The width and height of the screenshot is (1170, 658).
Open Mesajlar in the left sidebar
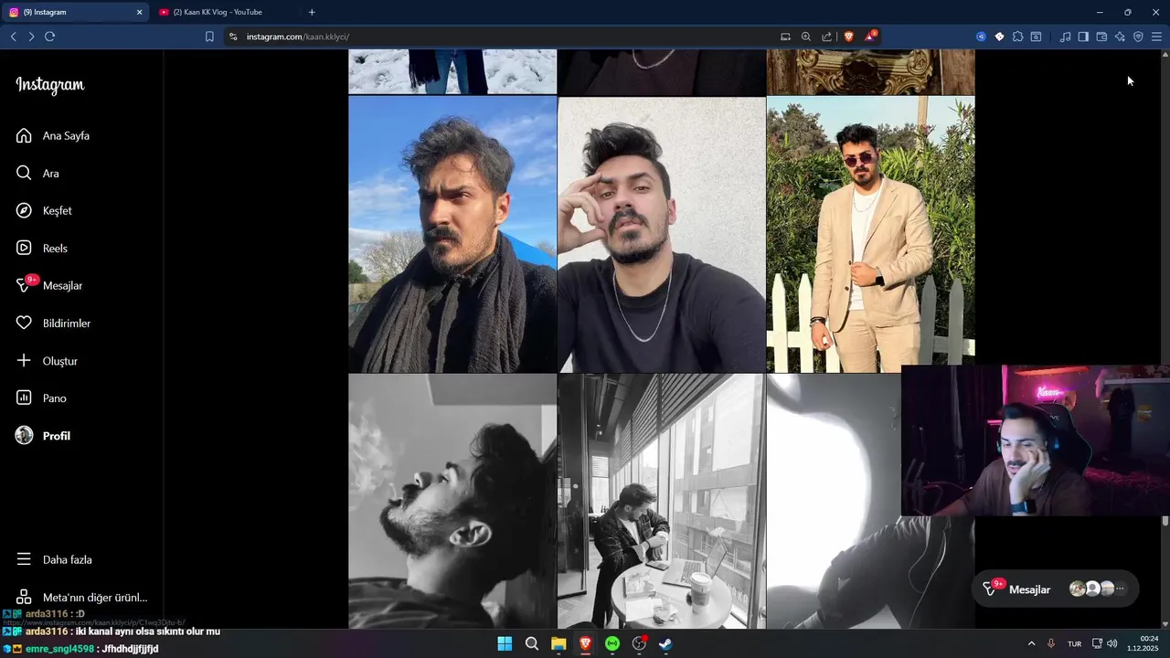pos(49,285)
